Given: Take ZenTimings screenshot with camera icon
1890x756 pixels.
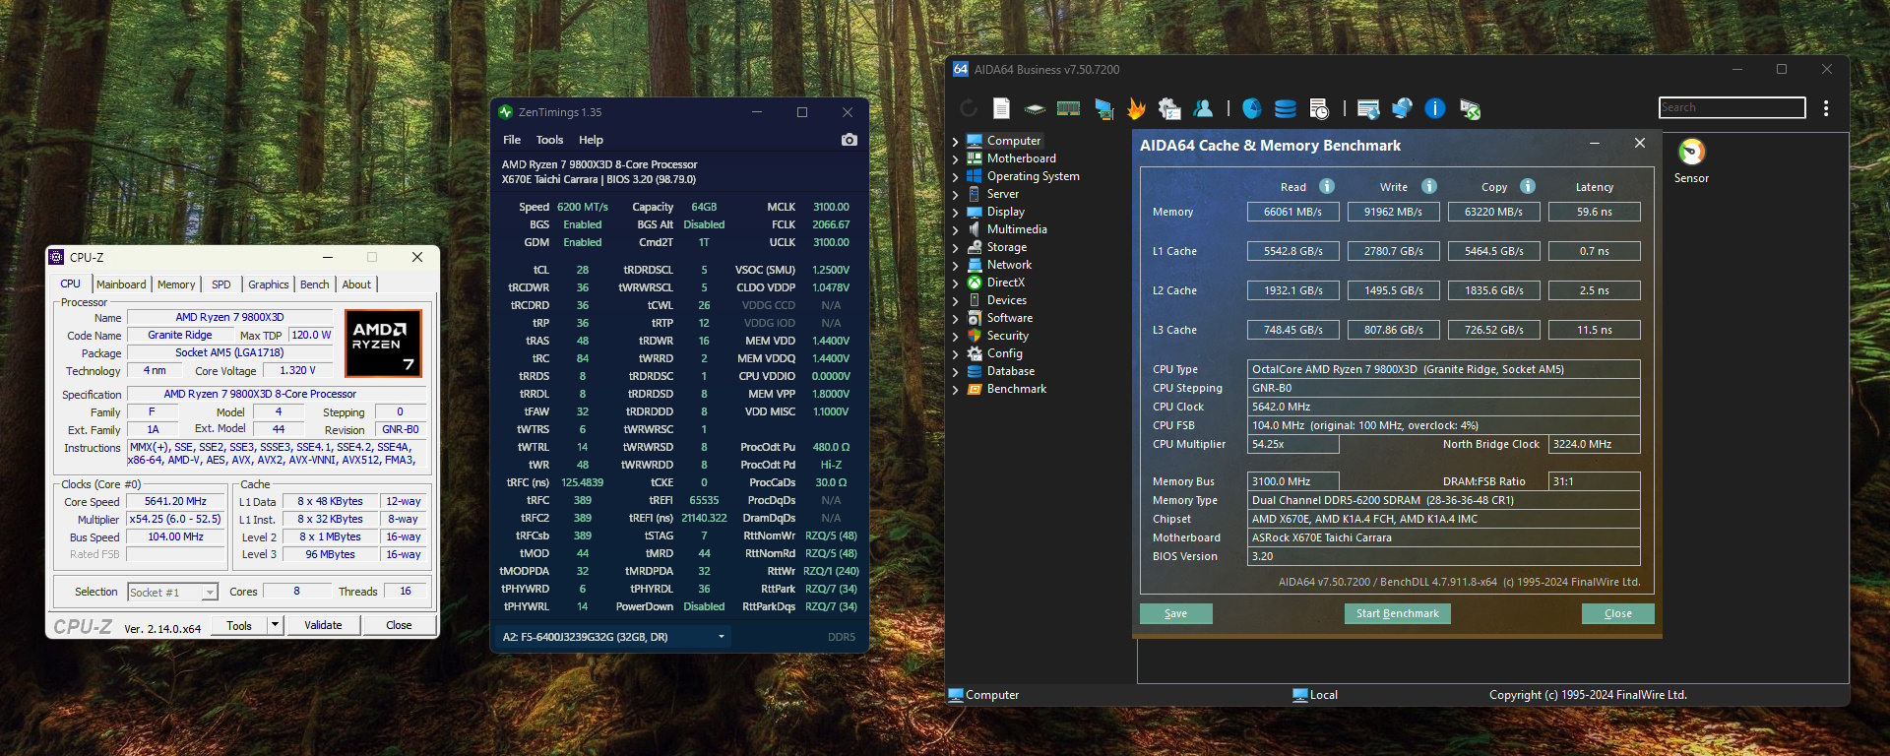Looking at the screenshot, I should 849,140.
